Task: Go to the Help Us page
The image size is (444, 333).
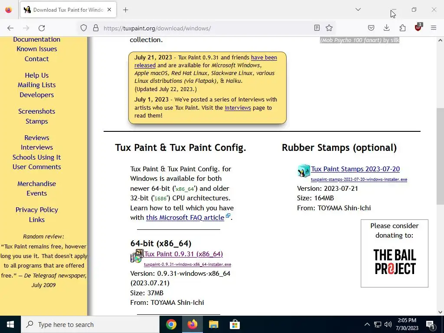Action: tap(37, 75)
